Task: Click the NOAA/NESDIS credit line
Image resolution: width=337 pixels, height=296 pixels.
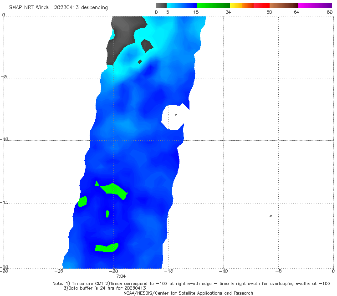Action: click(188, 293)
